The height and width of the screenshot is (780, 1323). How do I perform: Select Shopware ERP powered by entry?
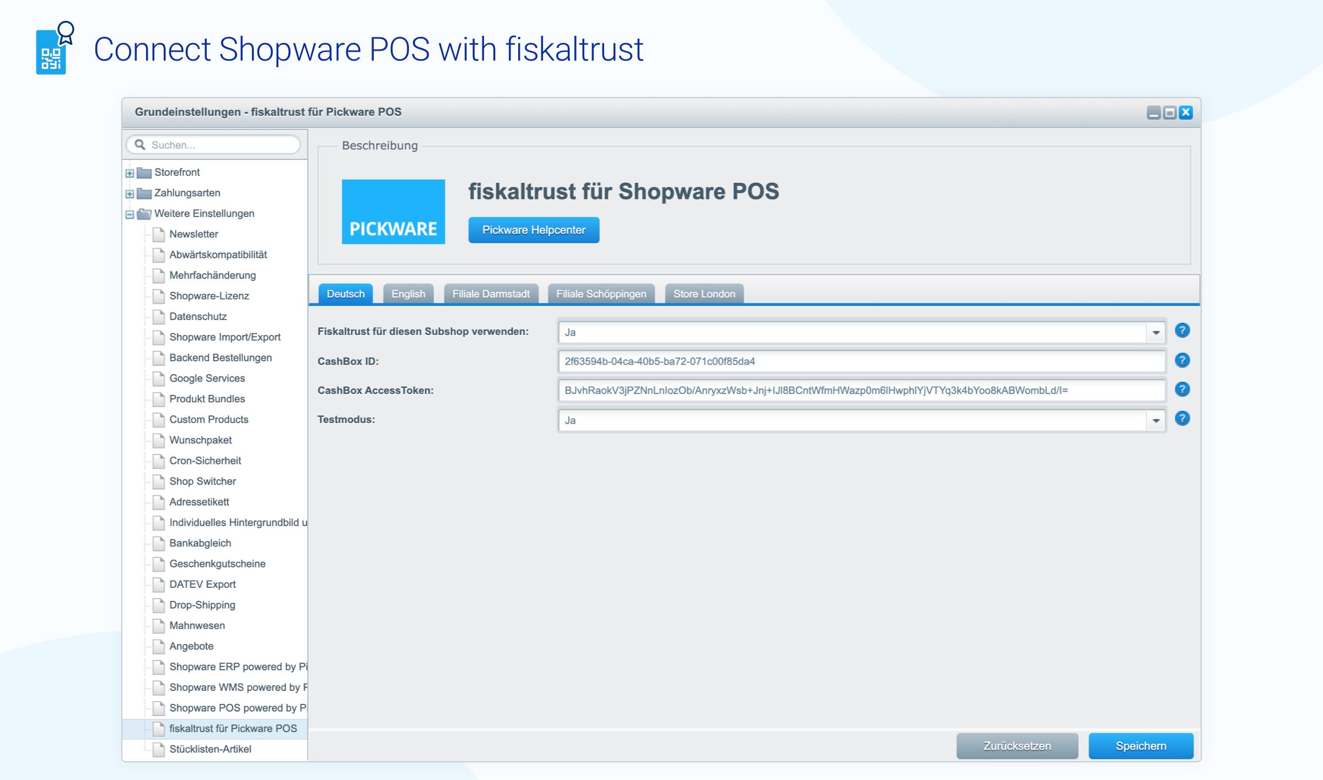click(x=238, y=667)
